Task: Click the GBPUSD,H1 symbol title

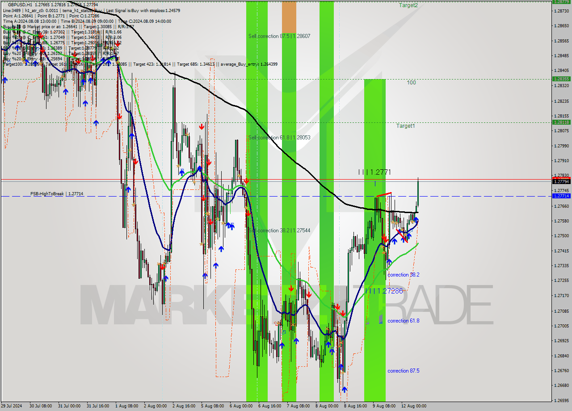Action: coord(20,4)
